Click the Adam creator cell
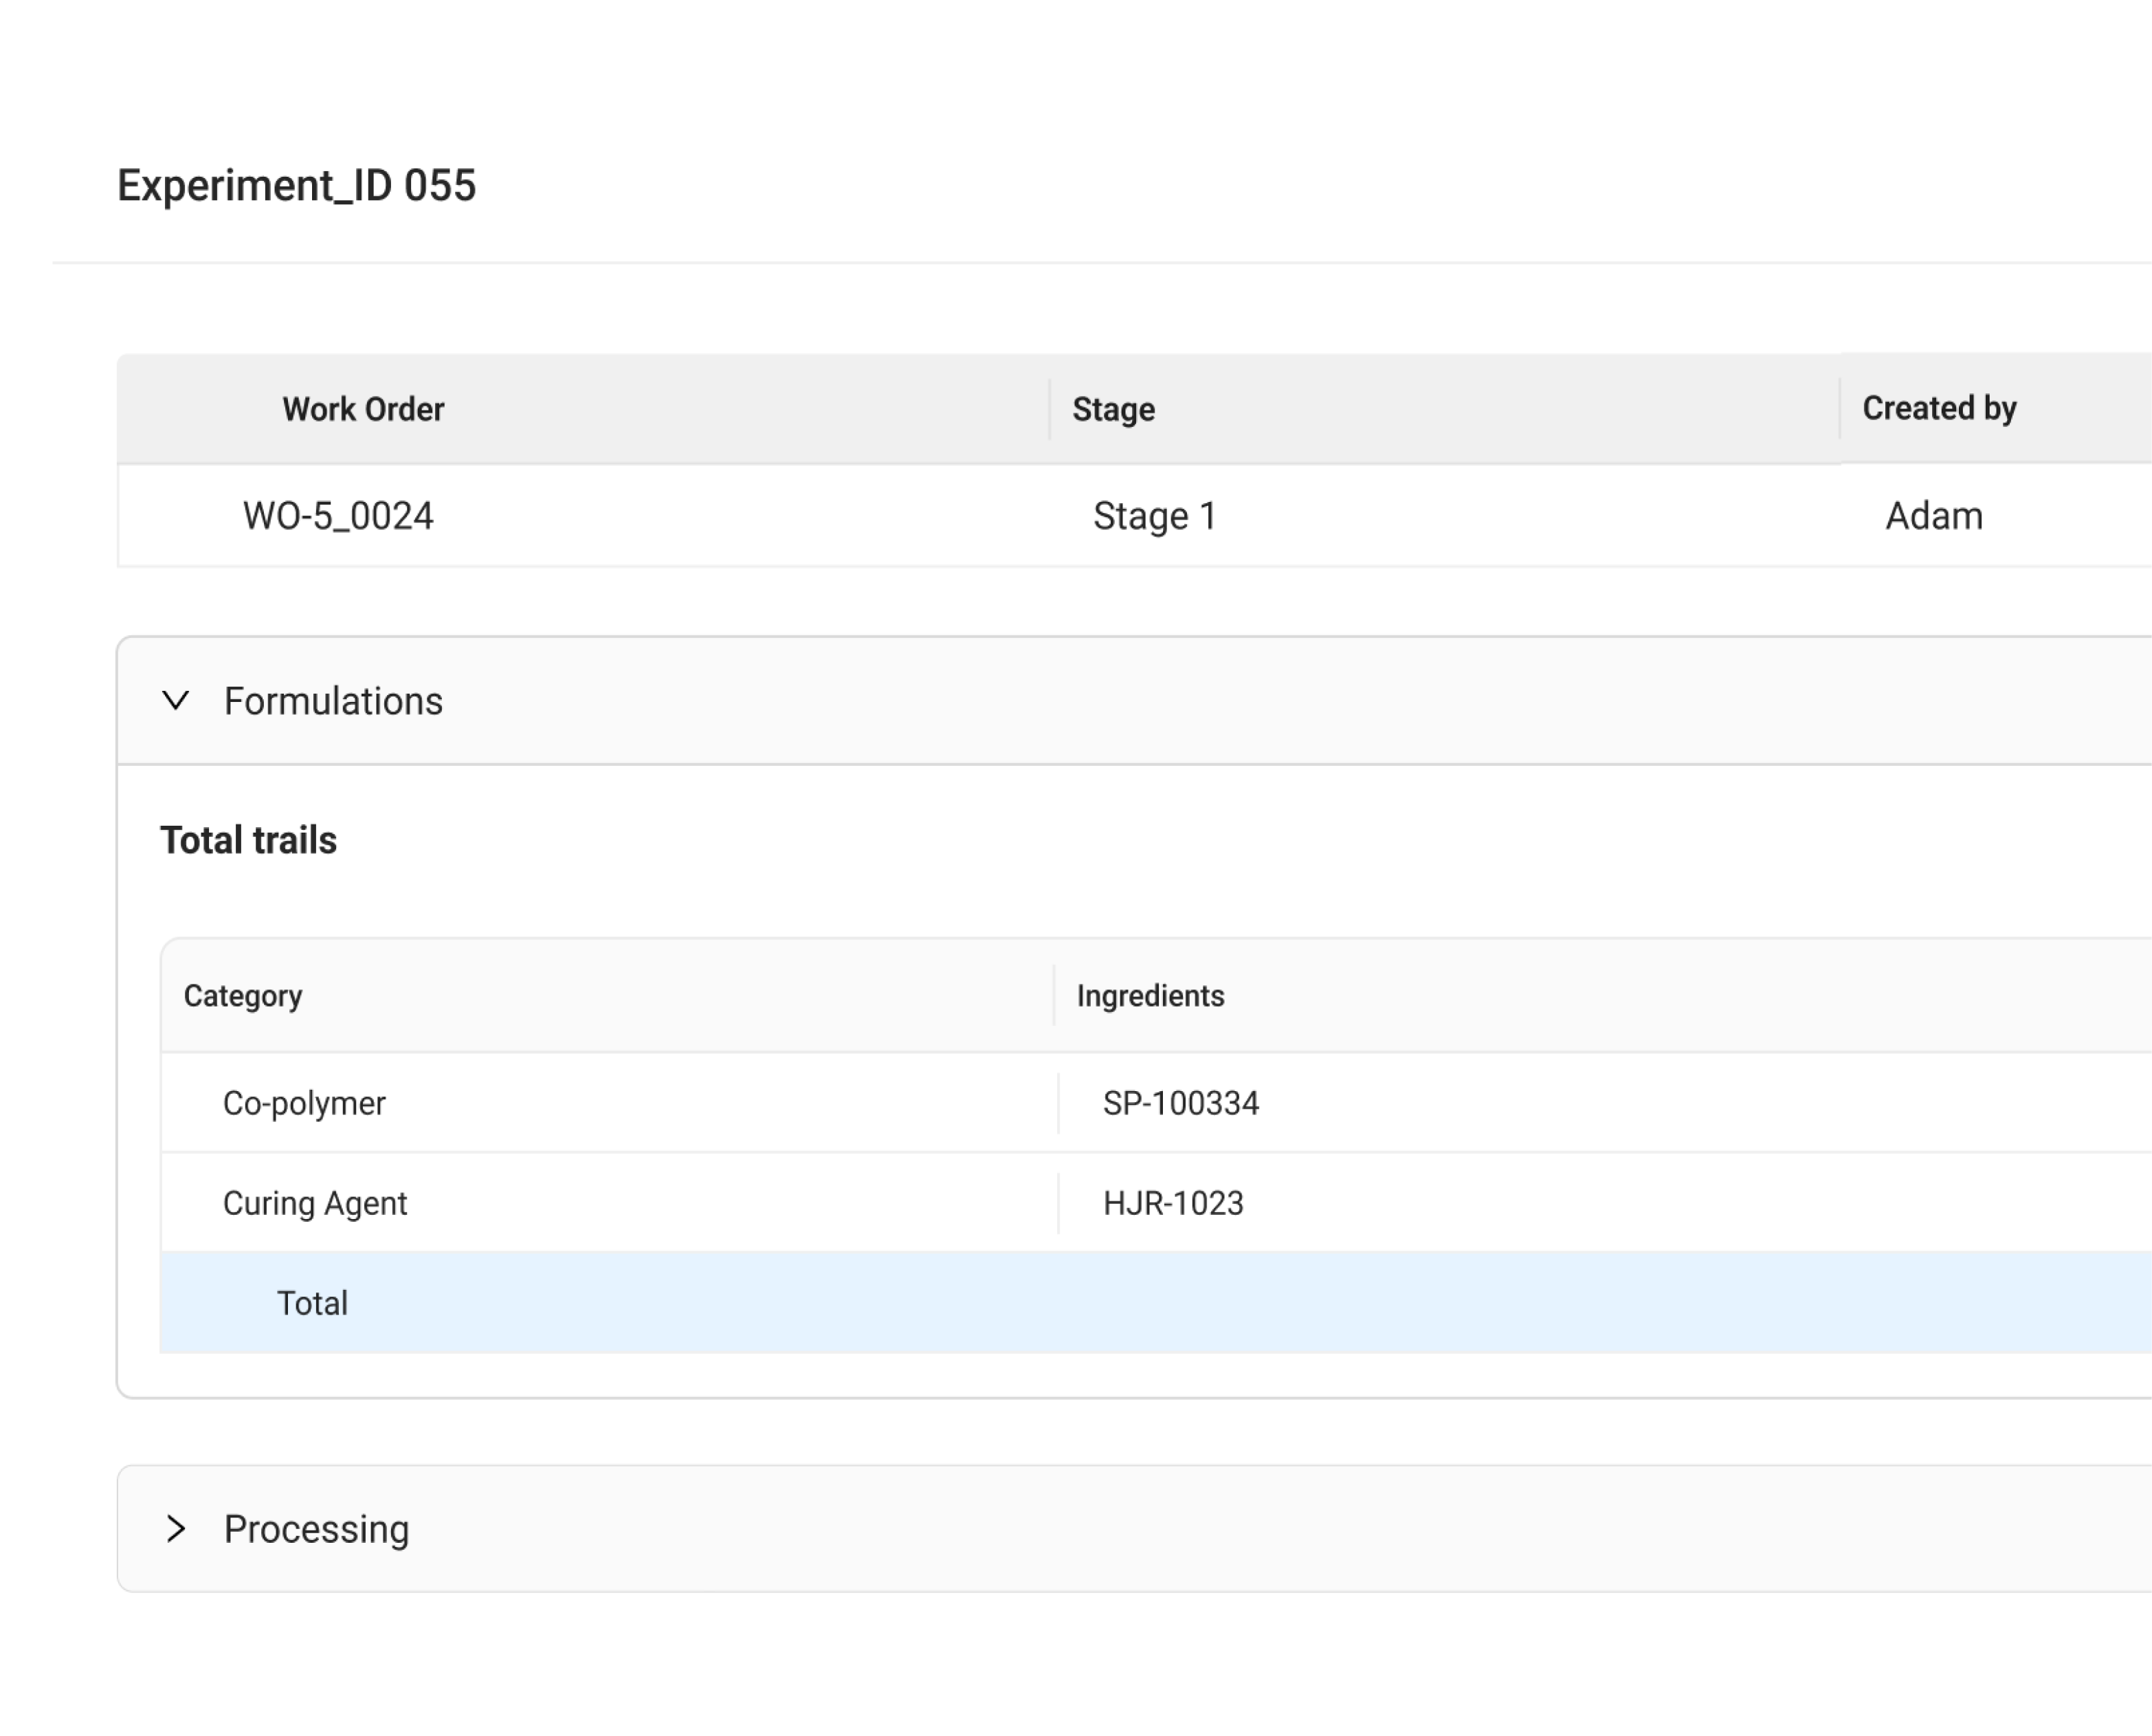Image resolution: width=2152 pixels, height=1736 pixels. (1934, 516)
